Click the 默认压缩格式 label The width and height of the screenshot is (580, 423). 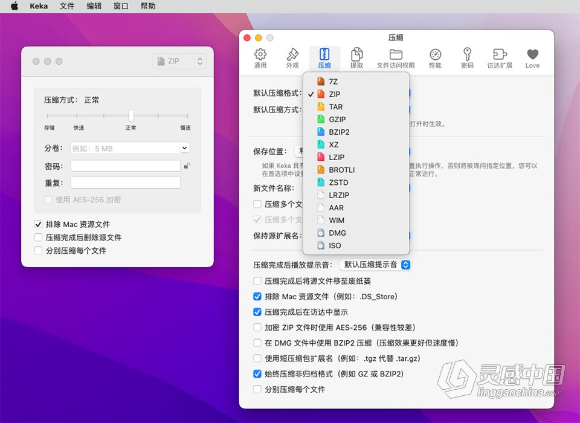[277, 93]
